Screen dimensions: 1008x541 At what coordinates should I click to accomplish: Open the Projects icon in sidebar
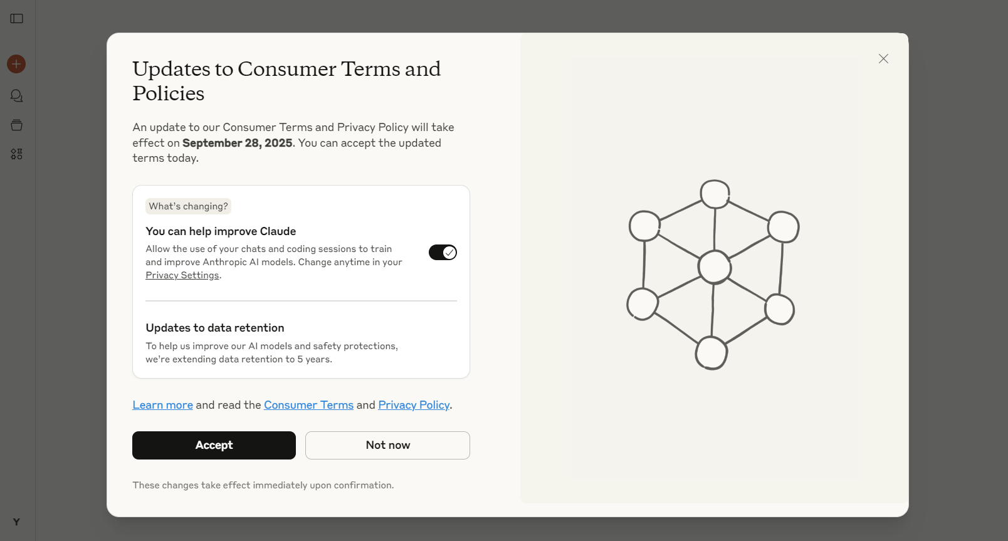[17, 125]
